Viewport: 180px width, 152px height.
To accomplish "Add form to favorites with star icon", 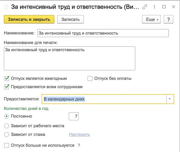I will [x=6, y=7].
